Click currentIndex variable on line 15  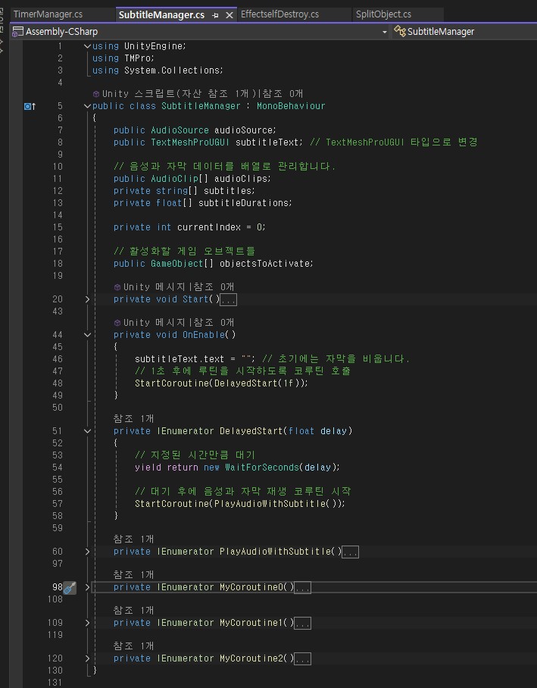pyautogui.click(x=209, y=227)
